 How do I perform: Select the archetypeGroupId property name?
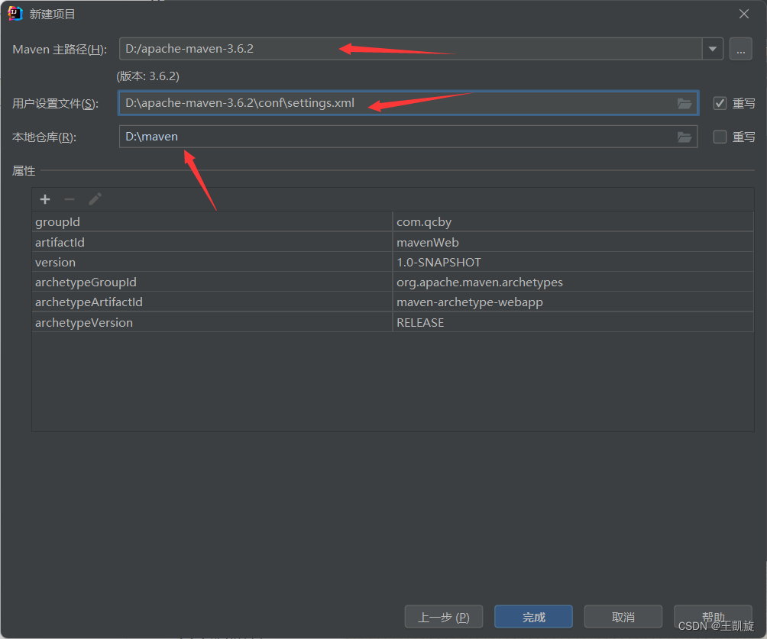tap(86, 282)
